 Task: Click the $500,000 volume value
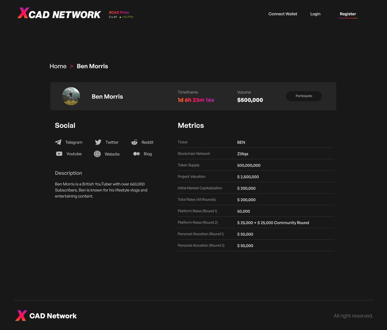pyautogui.click(x=250, y=100)
